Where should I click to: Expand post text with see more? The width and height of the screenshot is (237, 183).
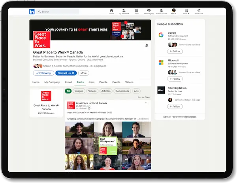pos(144,119)
